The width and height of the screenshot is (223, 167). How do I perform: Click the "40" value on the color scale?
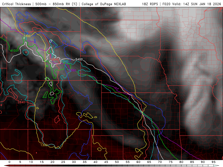click(x=95, y=162)
